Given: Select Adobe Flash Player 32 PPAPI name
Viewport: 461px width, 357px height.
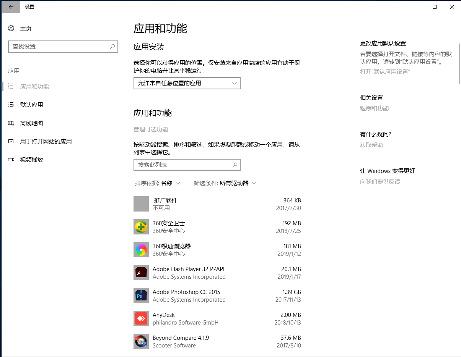Looking at the screenshot, I should coord(189,269).
